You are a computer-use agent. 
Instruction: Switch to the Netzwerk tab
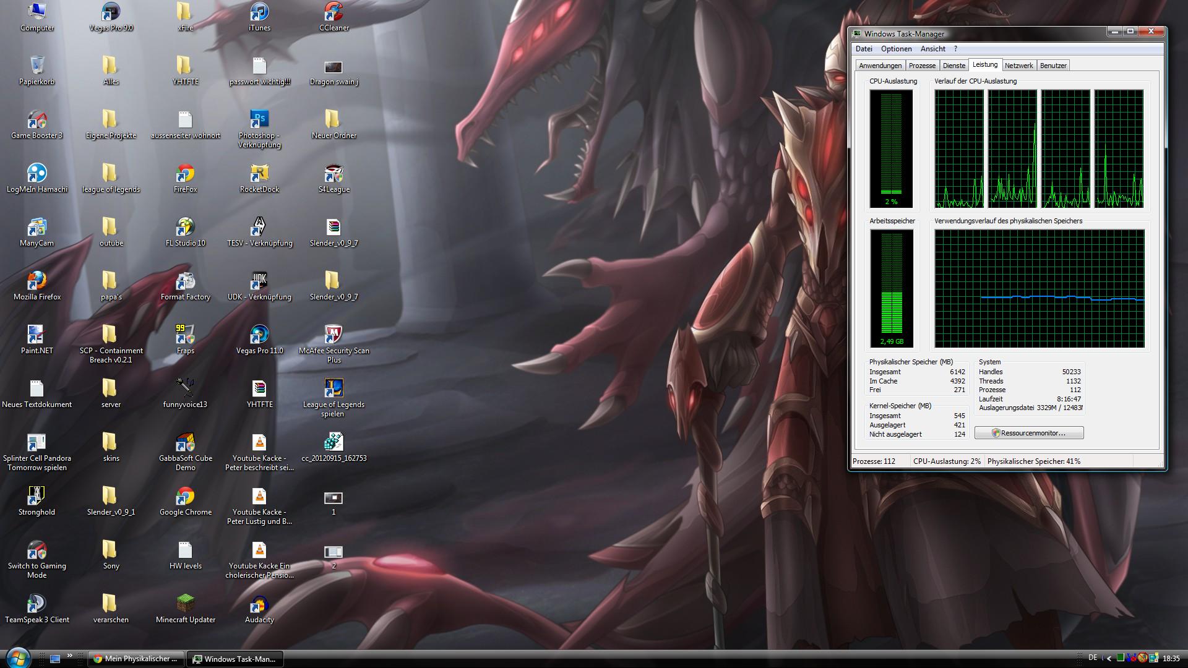point(1018,66)
